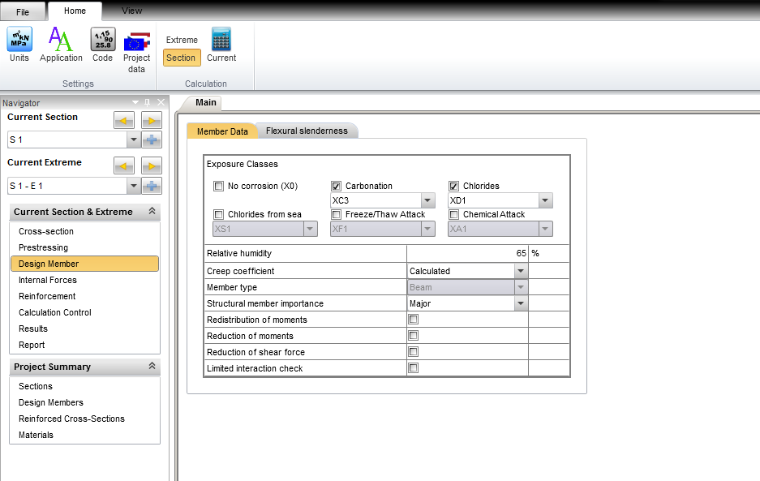Go to previous section arrow

tap(123, 121)
